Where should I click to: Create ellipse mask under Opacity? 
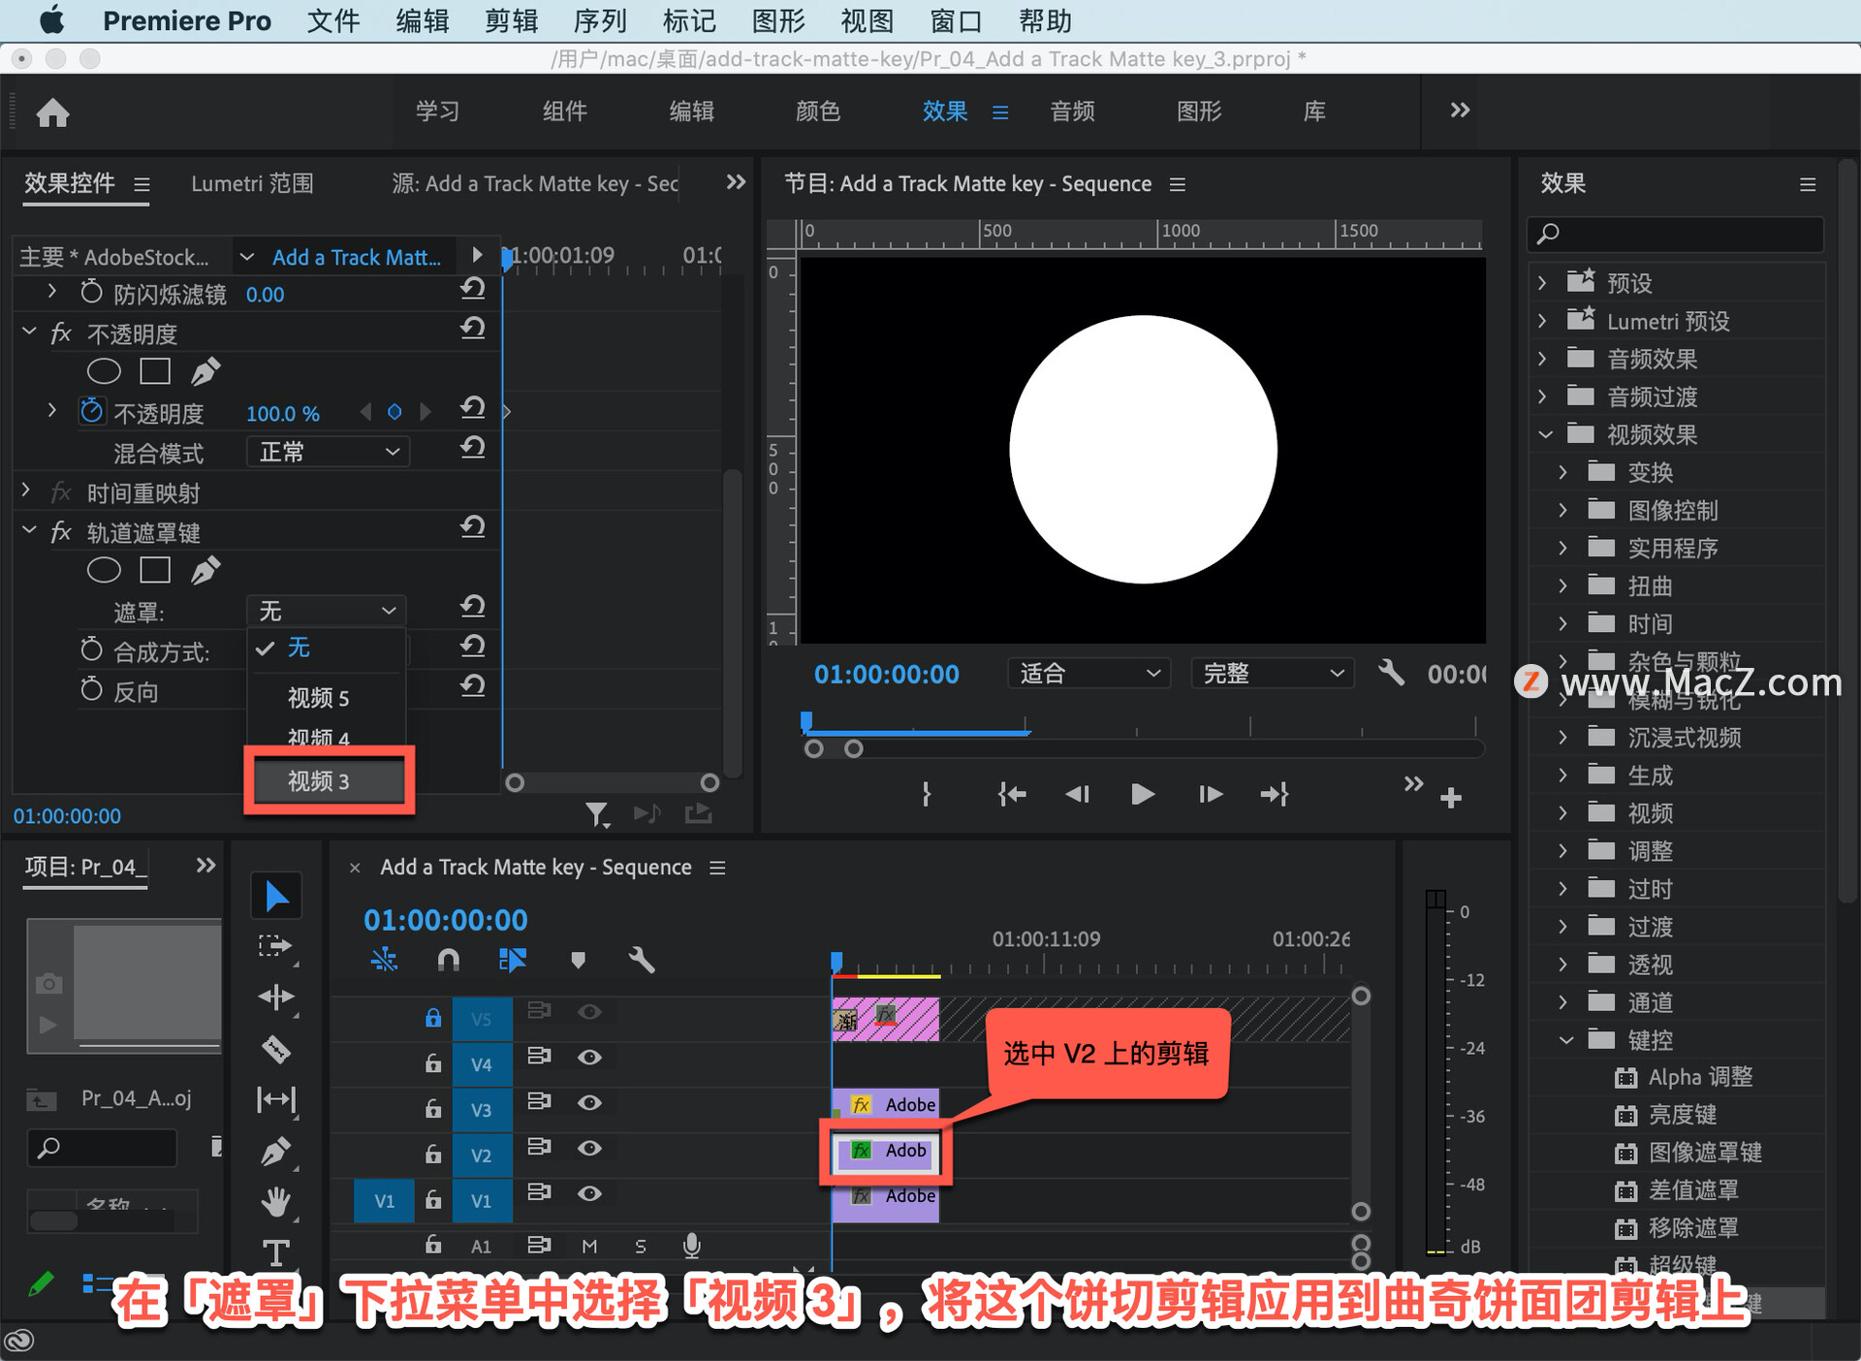(104, 371)
